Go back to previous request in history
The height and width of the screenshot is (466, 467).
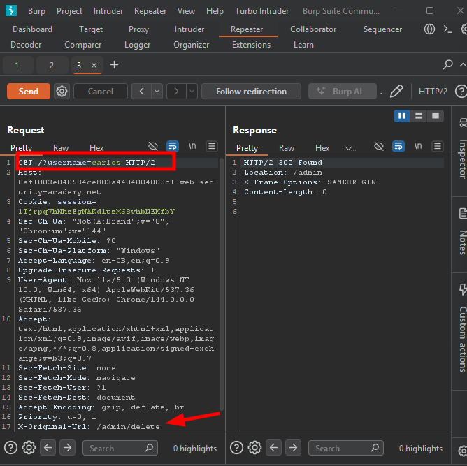(142, 91)
